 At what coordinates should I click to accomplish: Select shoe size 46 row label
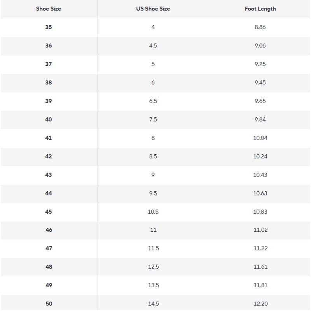[x=49, y=230]
